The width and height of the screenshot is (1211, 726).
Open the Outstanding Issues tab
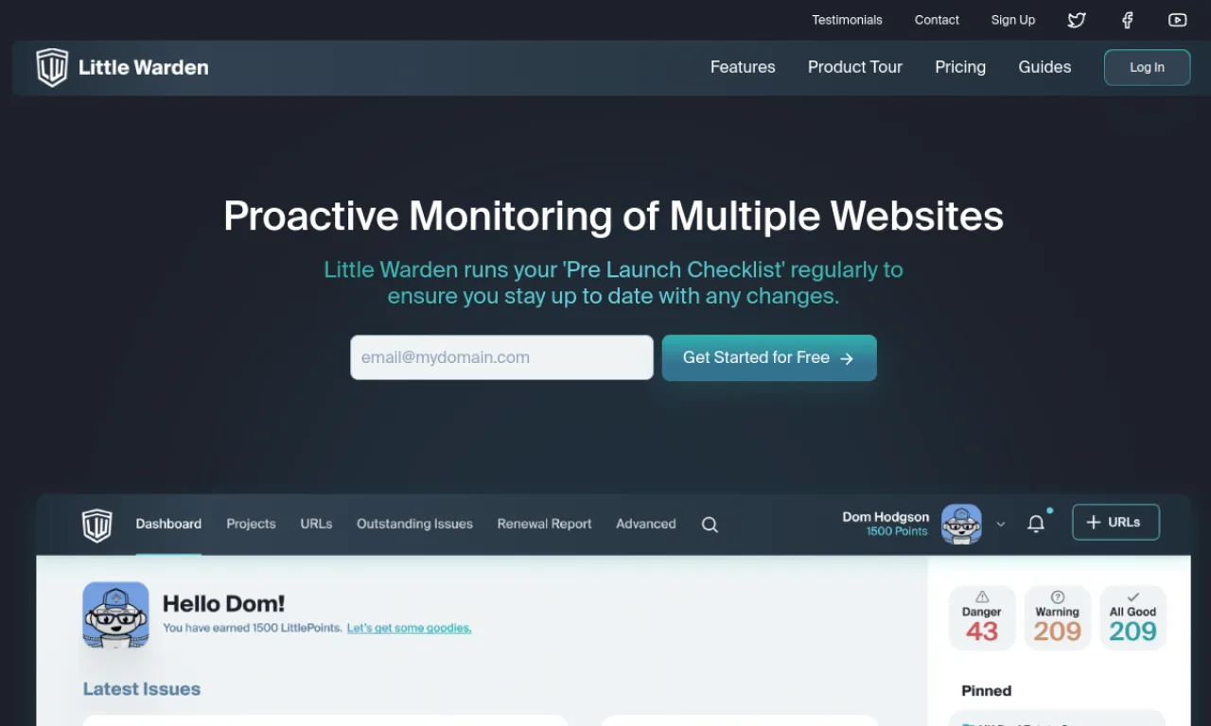pos(414,524)
